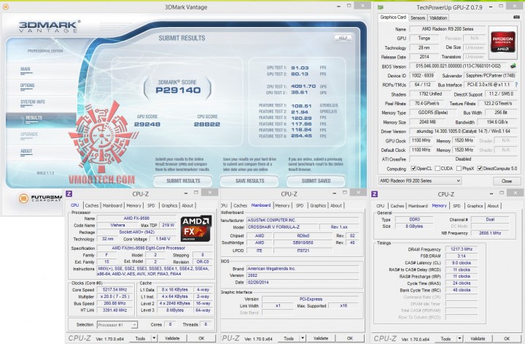The image size is (525, 344).
Task: Open SPD tab in Mainboard CPU-Z window
Action: tap(300, 205)
